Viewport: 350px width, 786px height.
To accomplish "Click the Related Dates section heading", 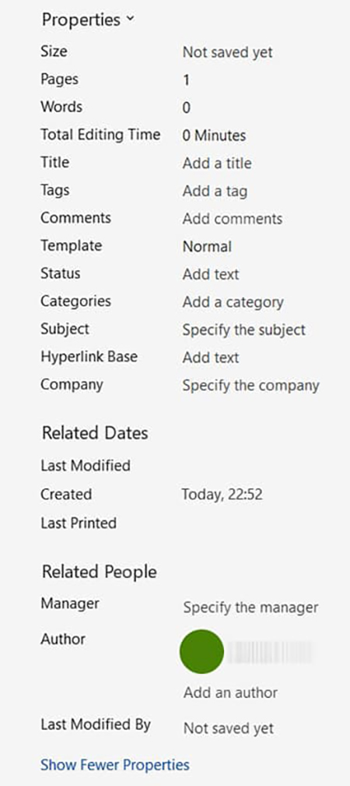I will point(95,433).
